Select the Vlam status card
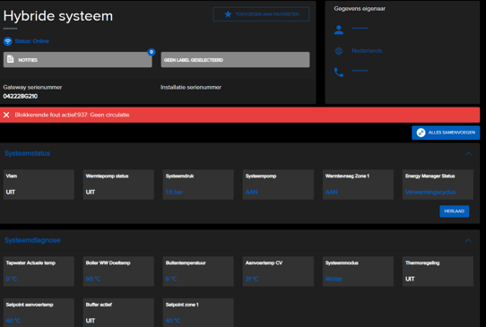 [x=39, y=185]
